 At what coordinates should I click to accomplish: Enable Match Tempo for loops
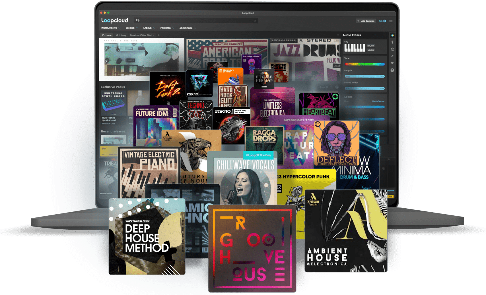point(378,101)
